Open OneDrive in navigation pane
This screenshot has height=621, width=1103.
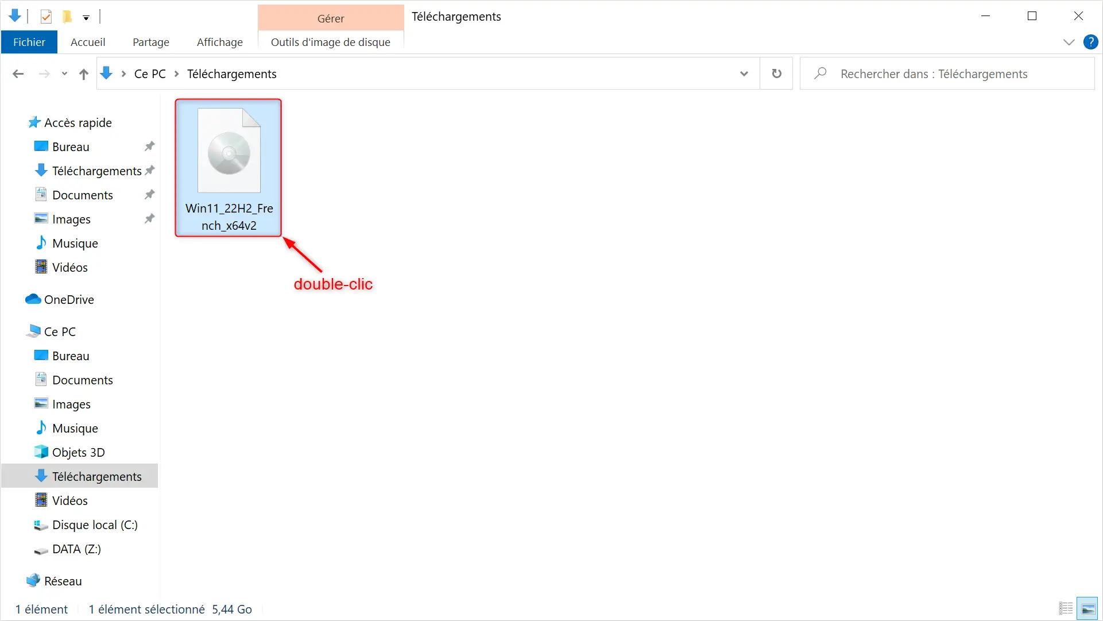click(x=69, y=299)
